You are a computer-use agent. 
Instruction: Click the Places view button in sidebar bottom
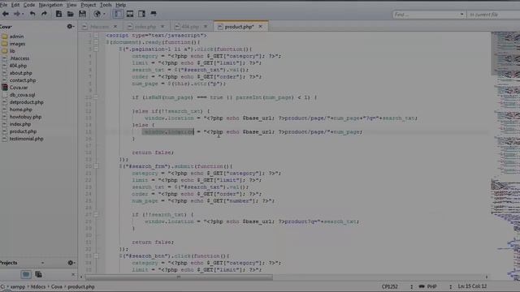click(x=26, y=274)
